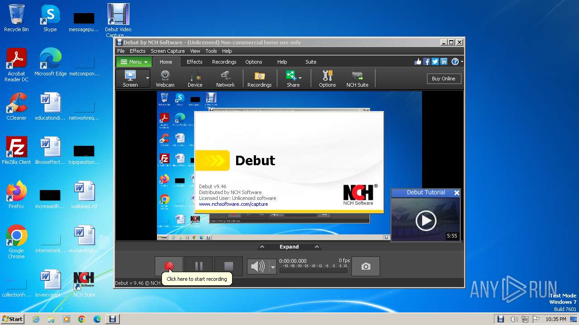The width and height of the screenshot is (579, 325).
Task: Switch to the Effects tab
Action: pos(195,62)
